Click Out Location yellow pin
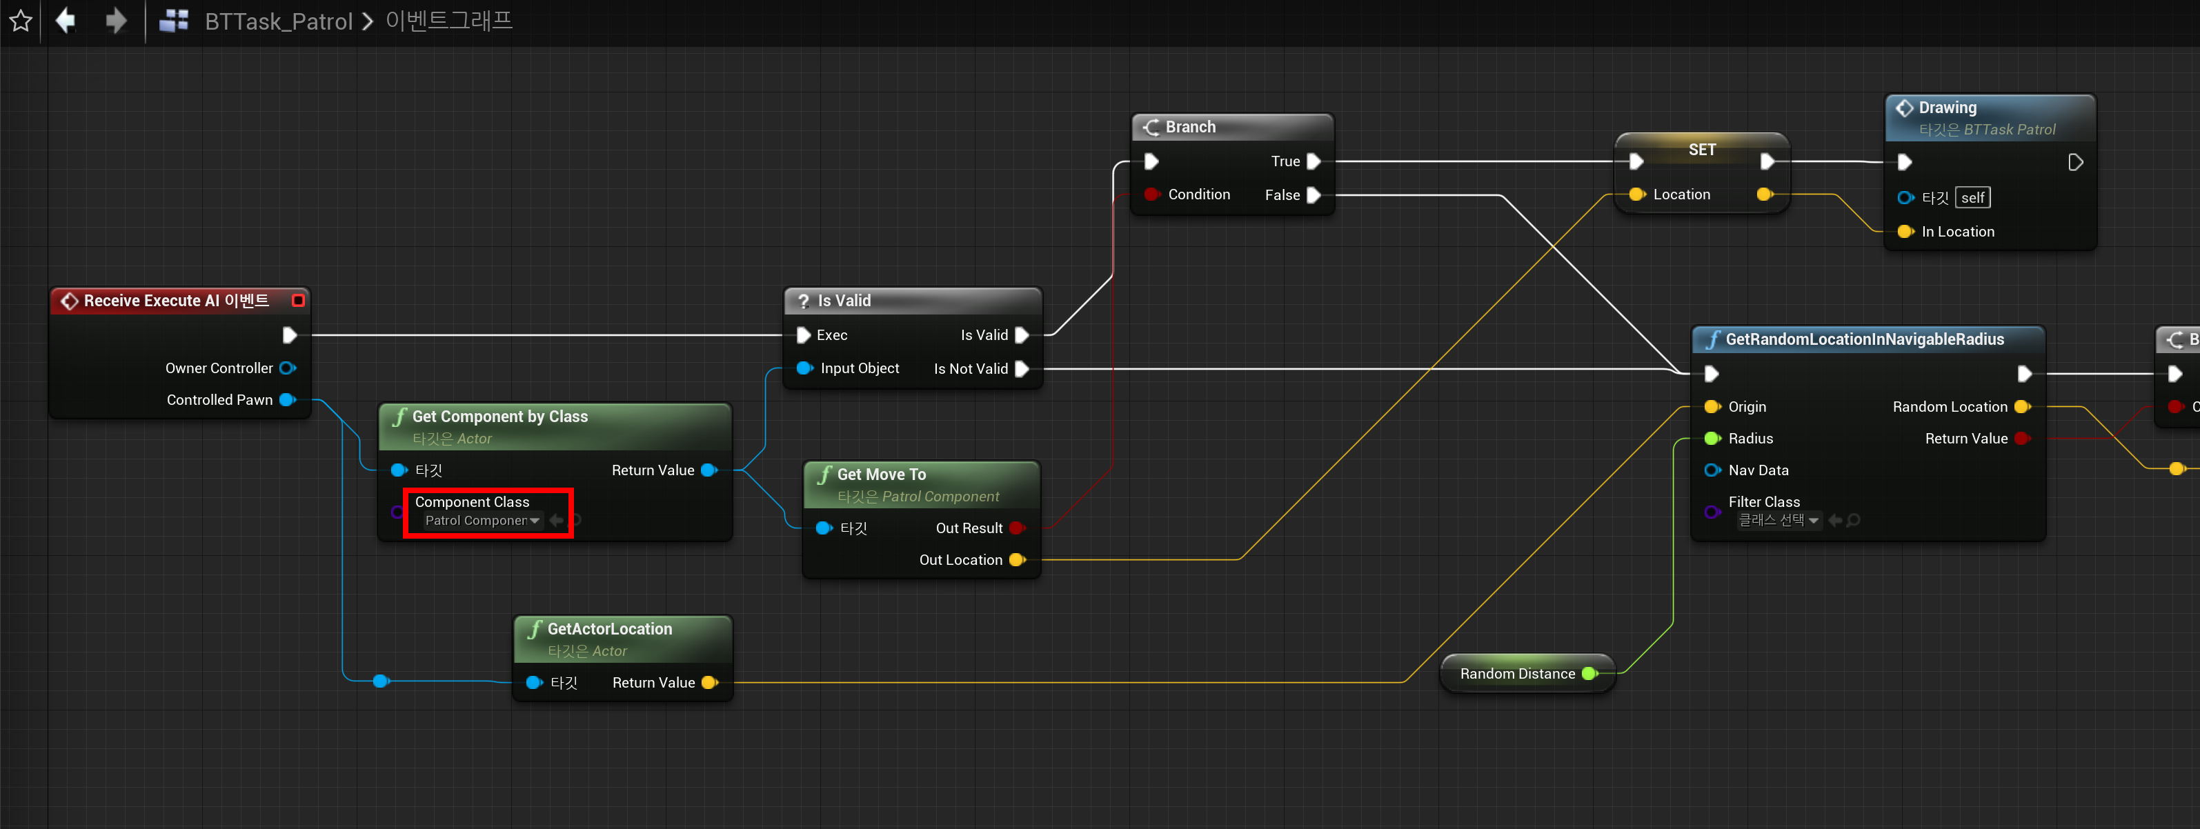Image resolution: width=2200 pixels, height=829 pixels. click(x=1016, y=560)
